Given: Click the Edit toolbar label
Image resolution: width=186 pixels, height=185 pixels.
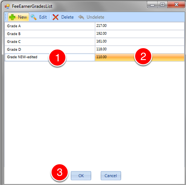Looking at the screenshot, I should point(43,17).
